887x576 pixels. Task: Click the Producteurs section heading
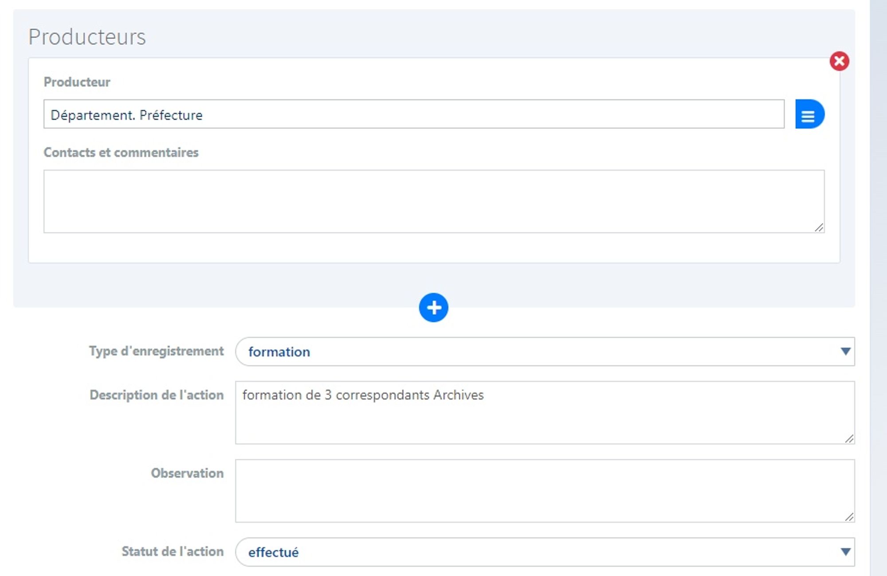(87, 37)
